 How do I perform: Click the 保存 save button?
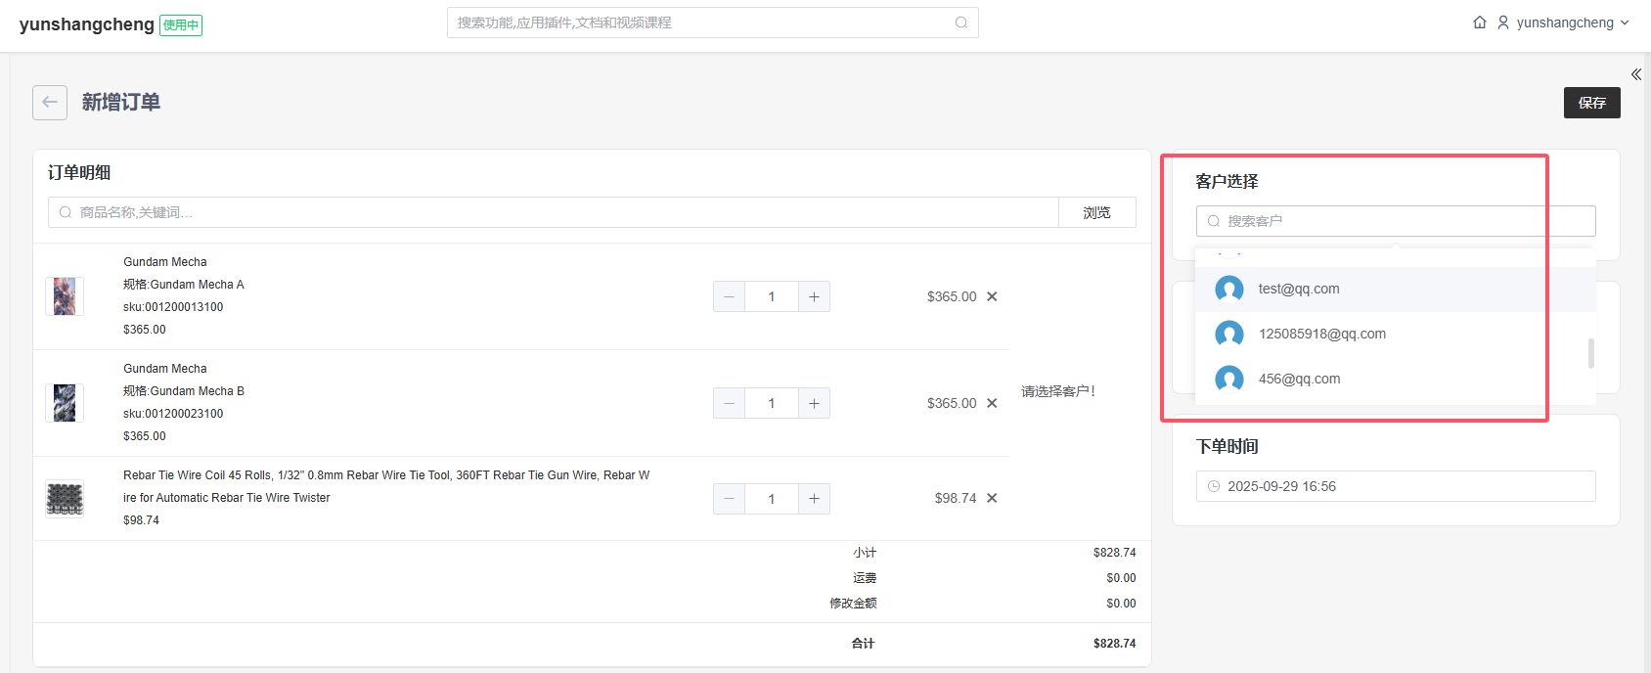pyautogui.click(x=1591, y=103)
